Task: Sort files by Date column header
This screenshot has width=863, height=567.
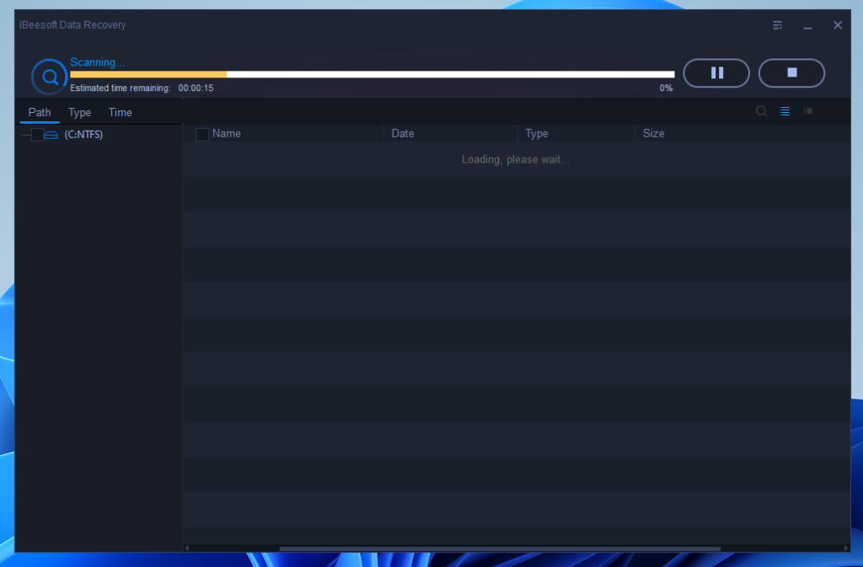Action: coord(403,134)
